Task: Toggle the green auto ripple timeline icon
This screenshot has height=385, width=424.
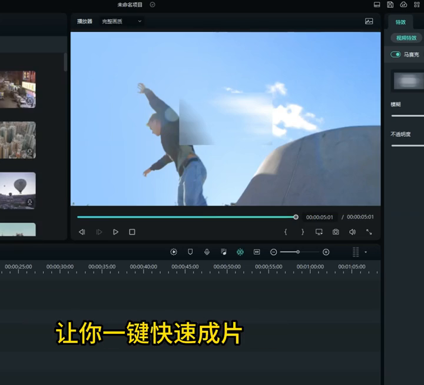Action: point(240,252)
